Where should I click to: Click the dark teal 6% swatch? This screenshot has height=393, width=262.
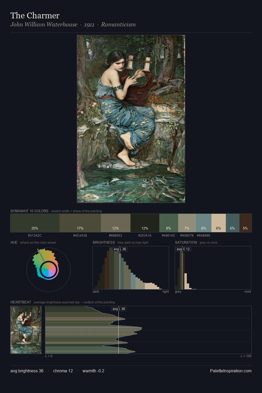233,223
